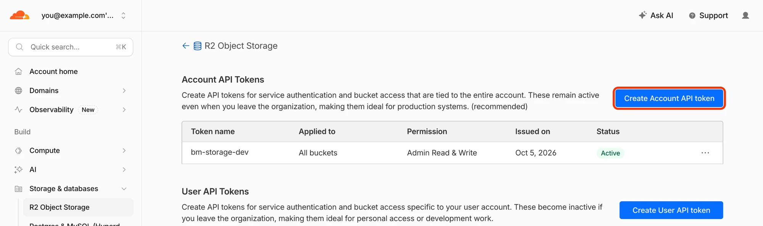Click the Create User API token button
This screenshot has height=226, width=763.
pyautogui.click(x=671, y=210)
